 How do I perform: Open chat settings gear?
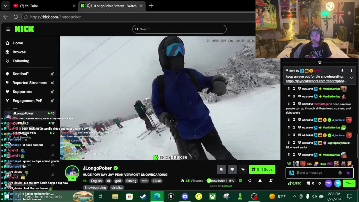pyautogui.click(x=319, y=183)
